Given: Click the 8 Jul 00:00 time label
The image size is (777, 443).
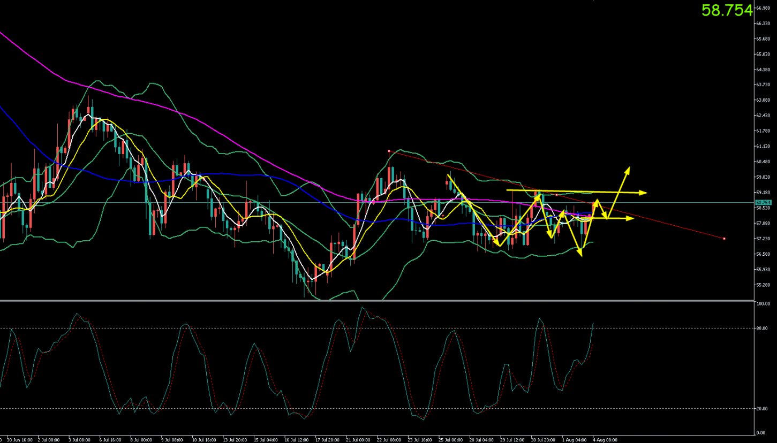Looking at the screenshot, I should coord(141,440).
